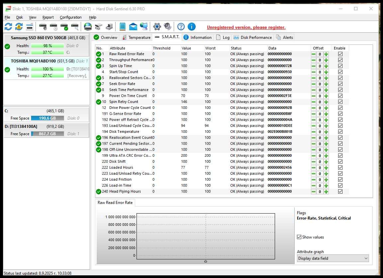Click the D: free space bar 867,7 GB
Screen dimensions: 383x278
coord(48,134)
